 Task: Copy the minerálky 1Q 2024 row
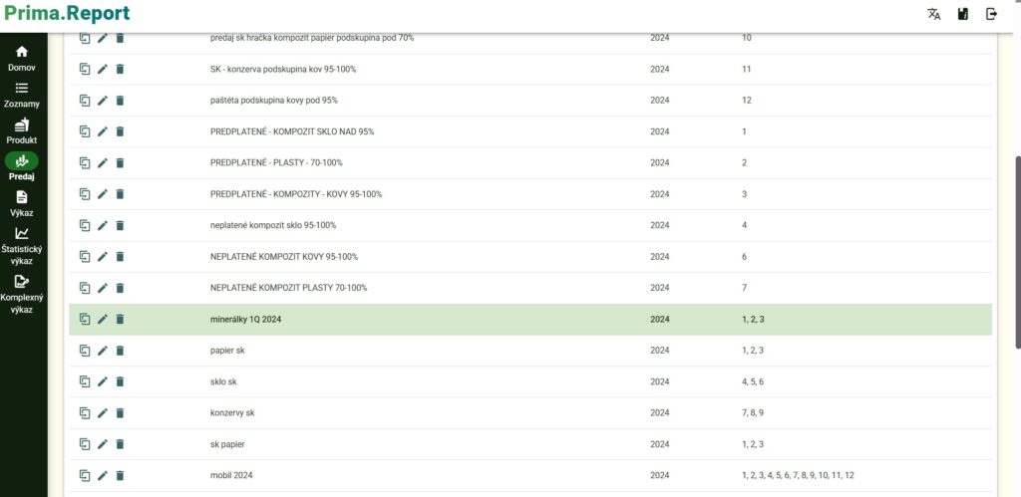point(85,320)
